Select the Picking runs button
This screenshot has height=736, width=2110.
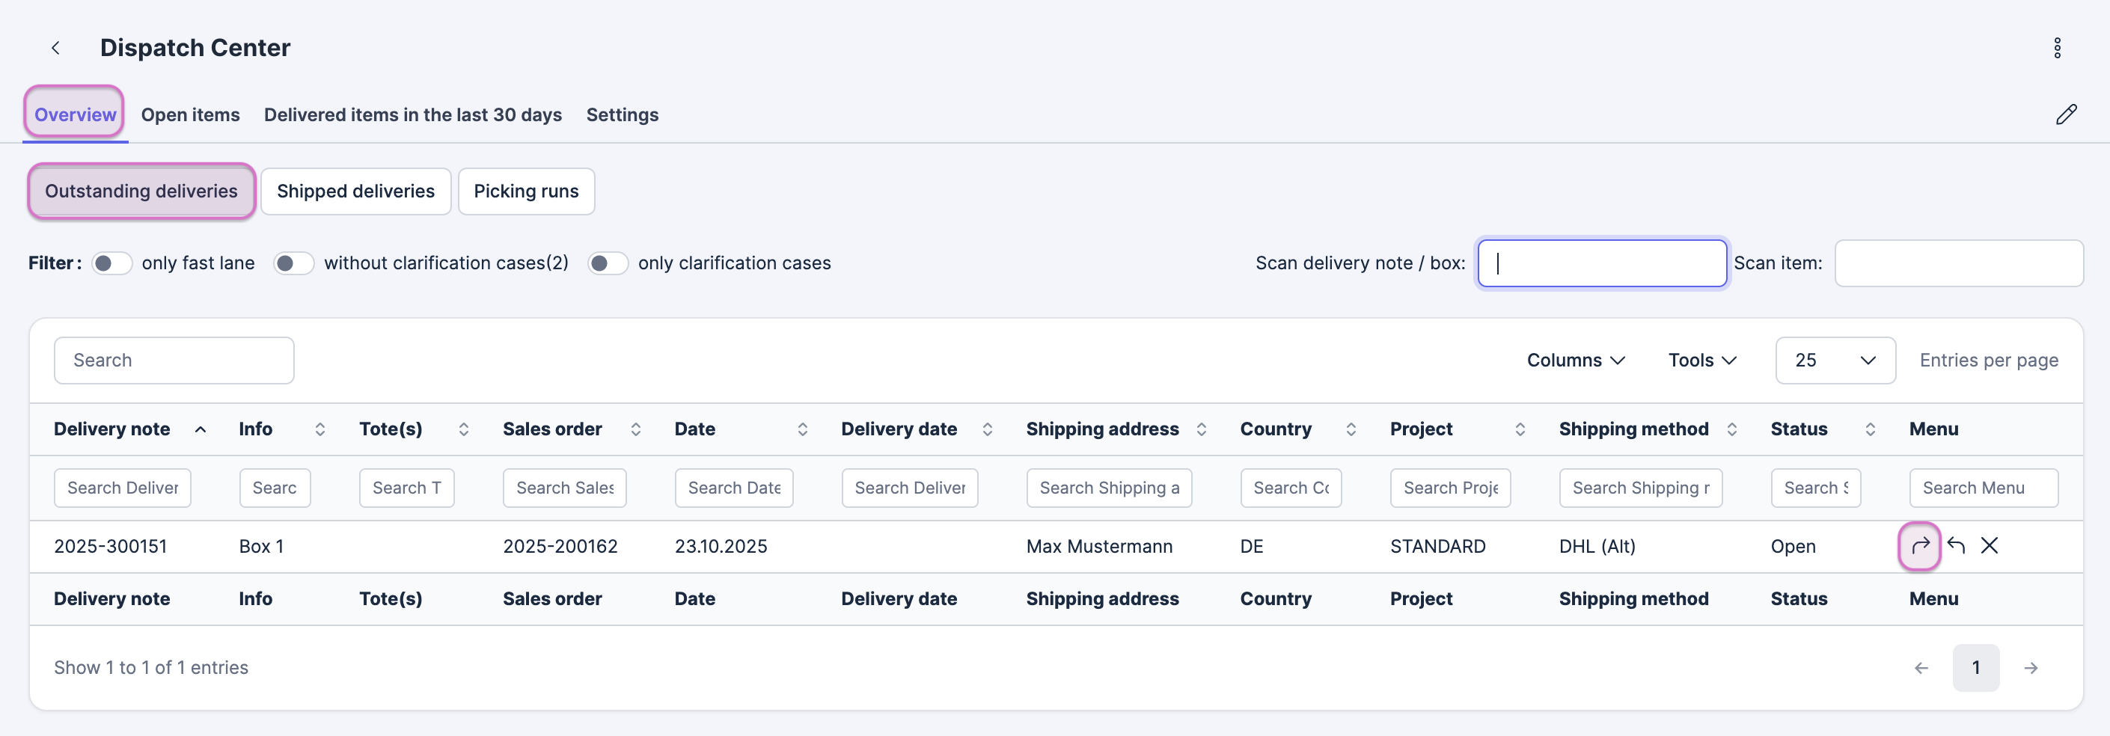click(526, 191)
